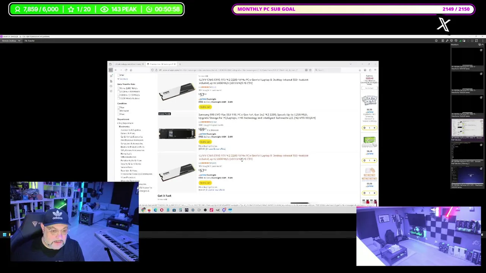Viewport: 486px width, 273px height.
Task: Go back to Any Department
Action: point(125,123)
